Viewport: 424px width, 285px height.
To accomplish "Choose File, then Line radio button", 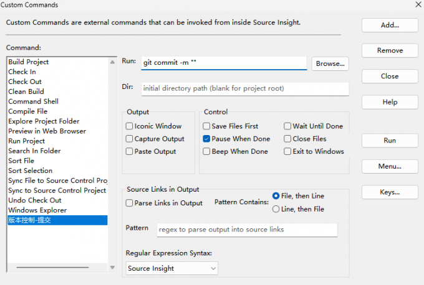I will click(x=276, y=196).
